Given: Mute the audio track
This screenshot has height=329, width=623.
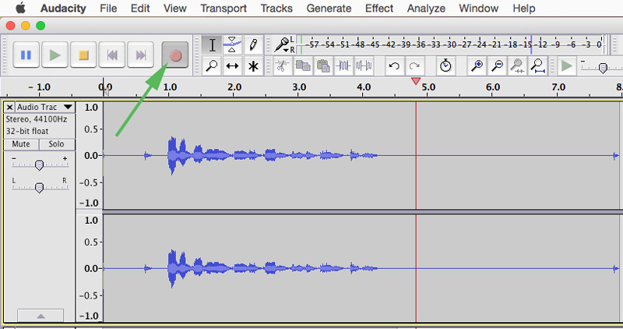Looking at the screenshot, I should (21, 144).
